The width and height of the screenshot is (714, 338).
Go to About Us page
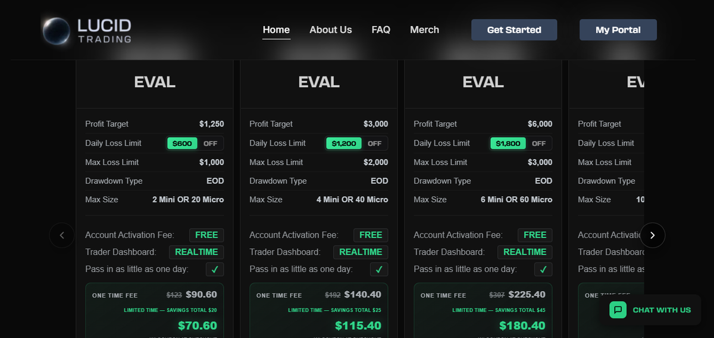[x=331, y=30]
